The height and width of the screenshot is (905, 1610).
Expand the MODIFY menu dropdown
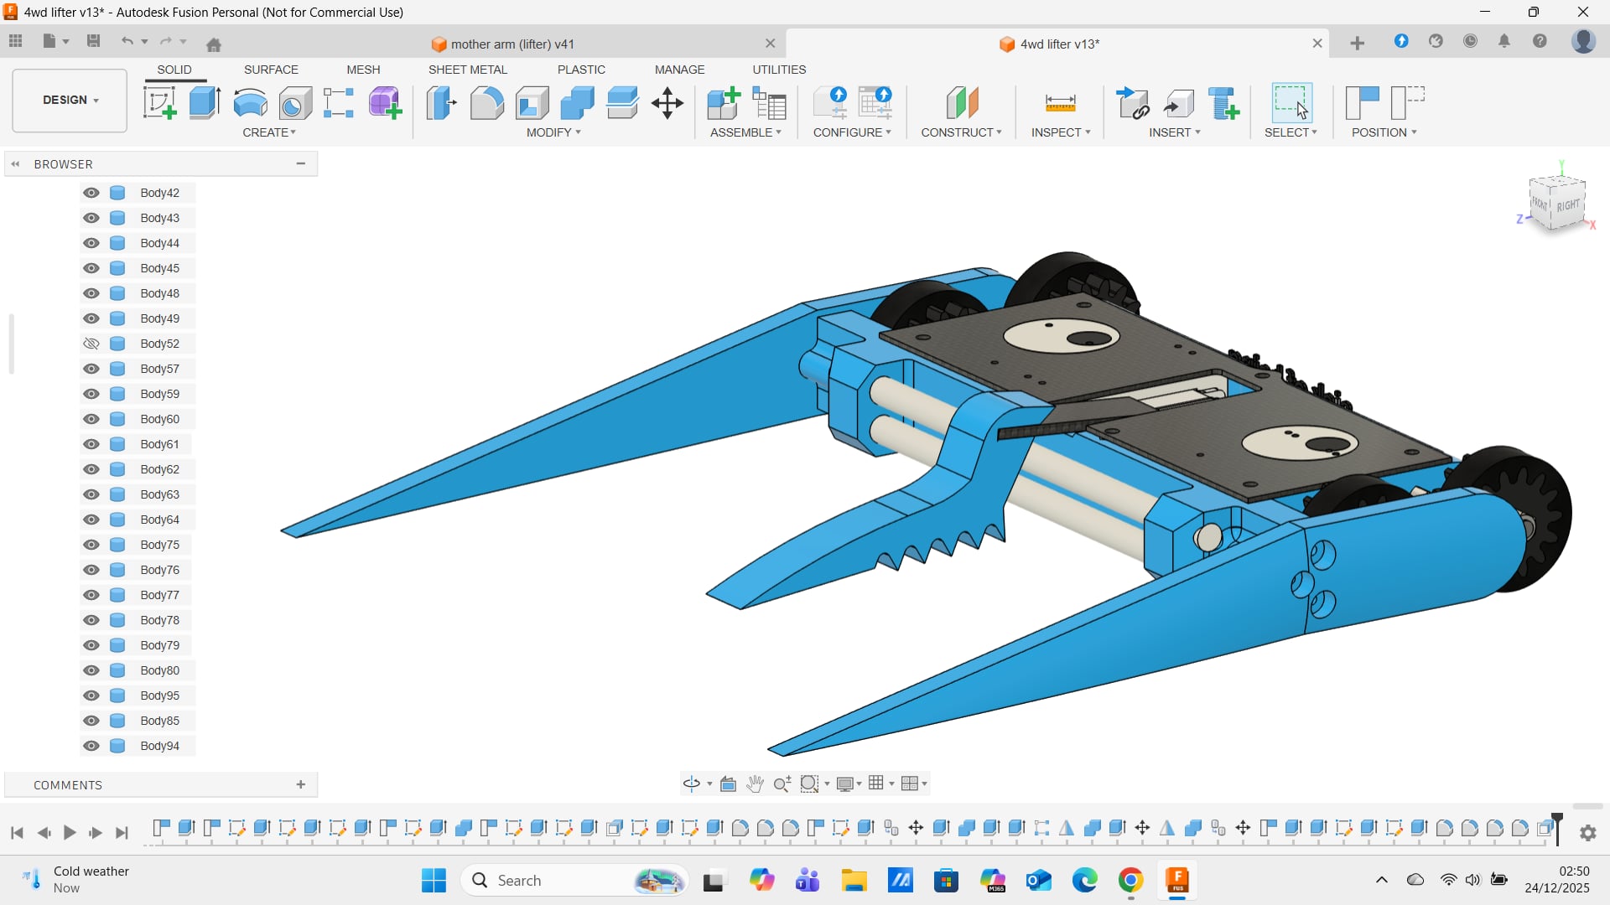[553, 132]
